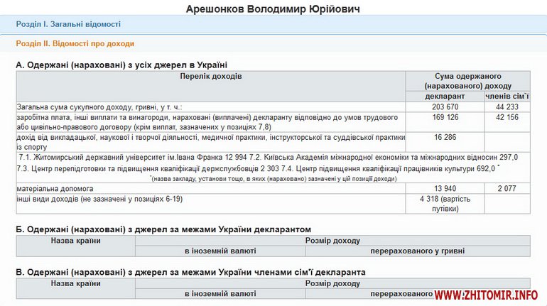Click the name heading Арешонков Володимир Юрійович

coord(273,9)
